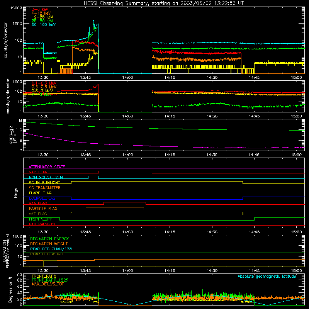Screen dimensions: 309x309
Task: Select the SAA_FLAG label
Action: (38, 204)
